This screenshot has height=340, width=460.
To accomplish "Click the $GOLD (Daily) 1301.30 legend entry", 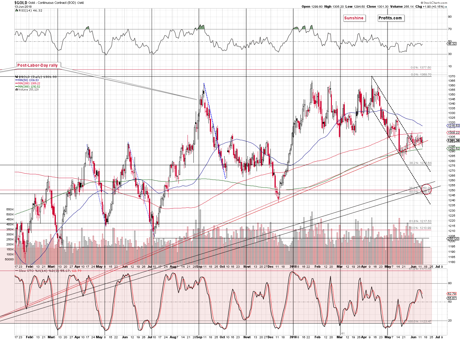I will pos(36,77).
